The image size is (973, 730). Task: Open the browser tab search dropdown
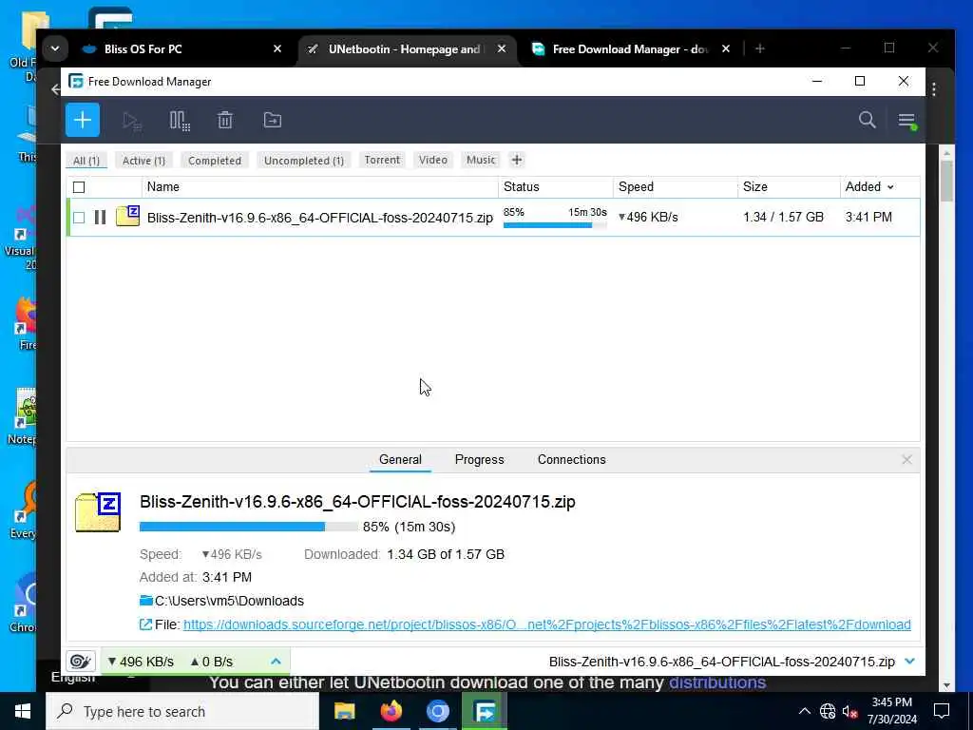click(x=55, y=48)
